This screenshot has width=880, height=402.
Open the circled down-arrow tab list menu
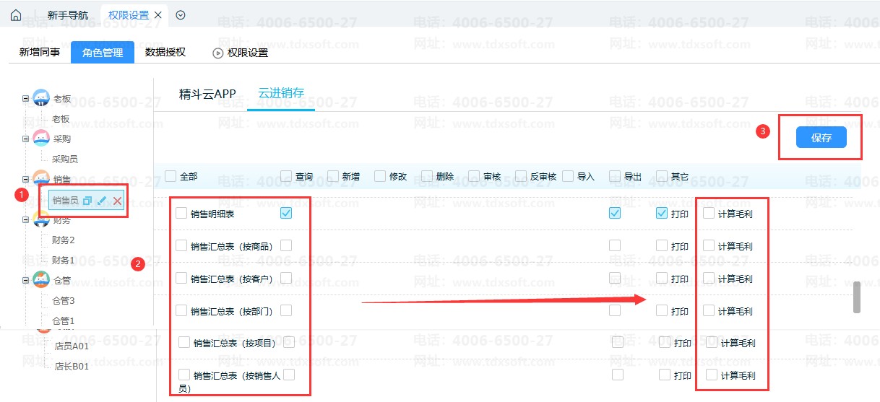click(181, 14)
